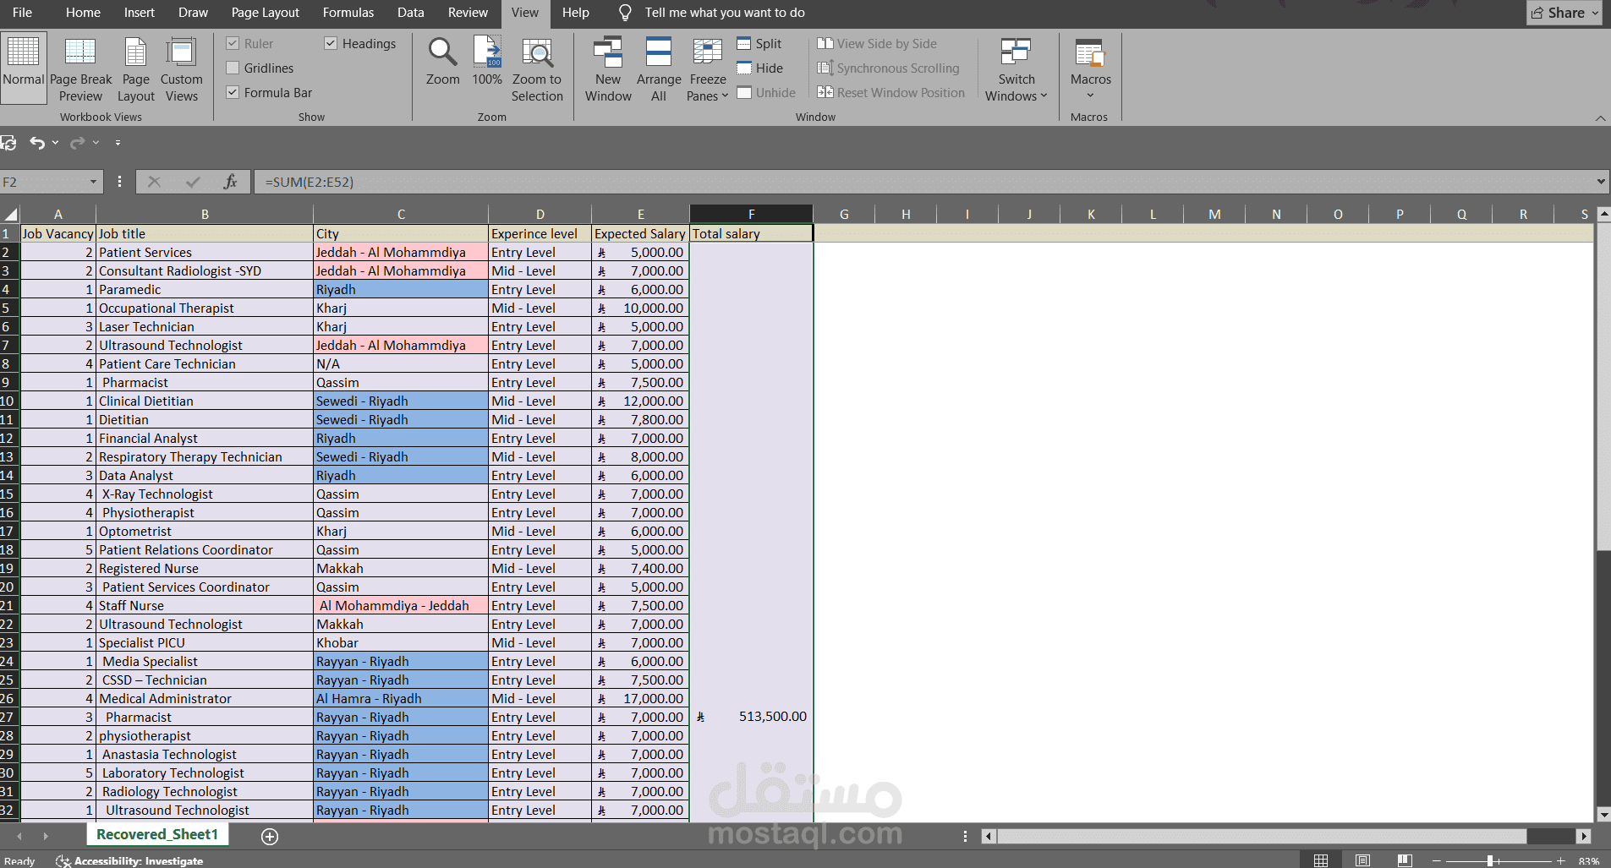
Task: Open the Page Layout view icon
Action: pos(135,69)
